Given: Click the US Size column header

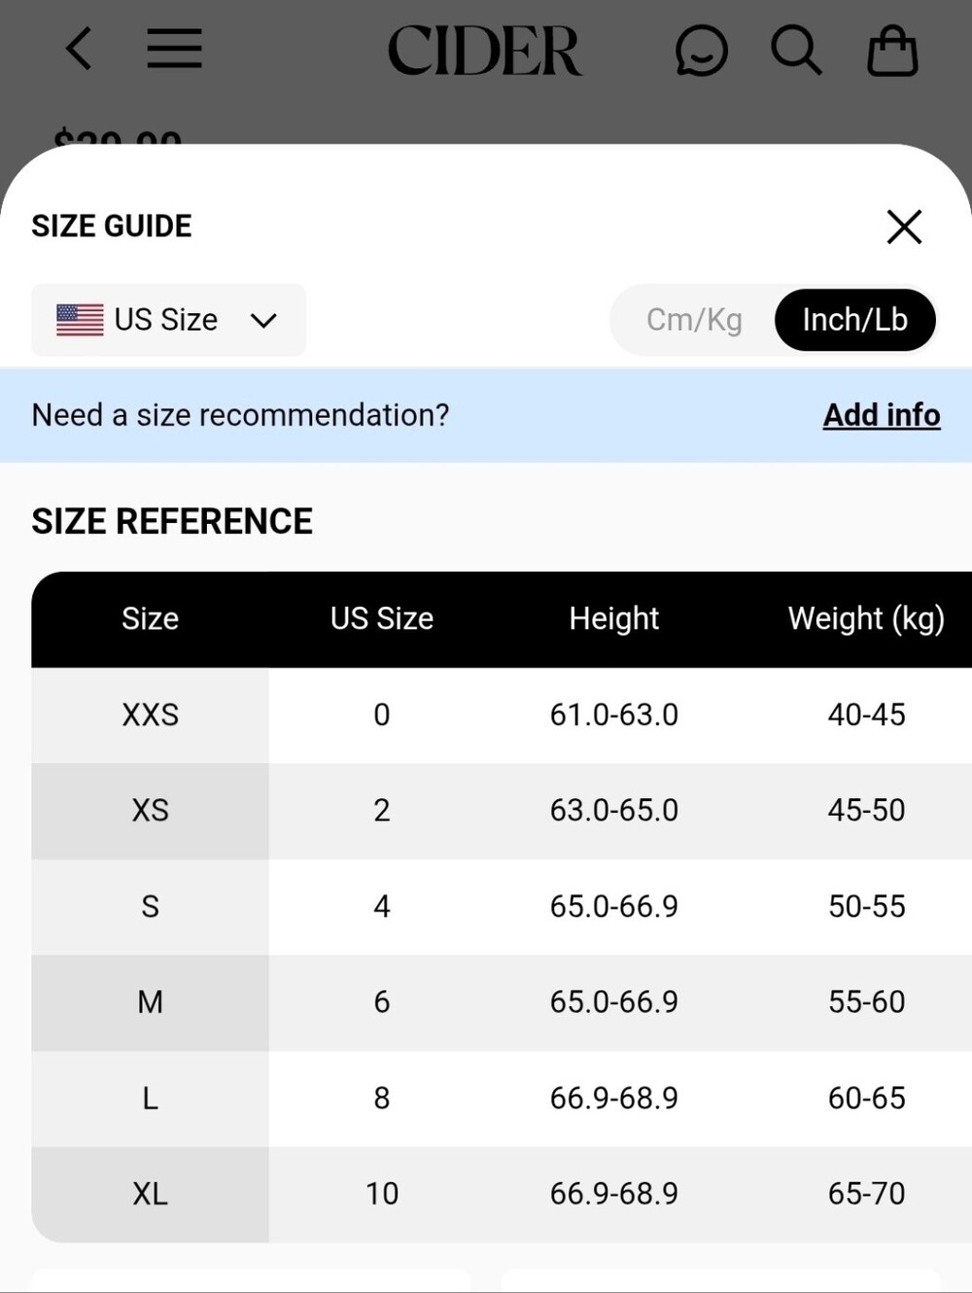Looking at the screenshot, I should (x=382, y=618).
